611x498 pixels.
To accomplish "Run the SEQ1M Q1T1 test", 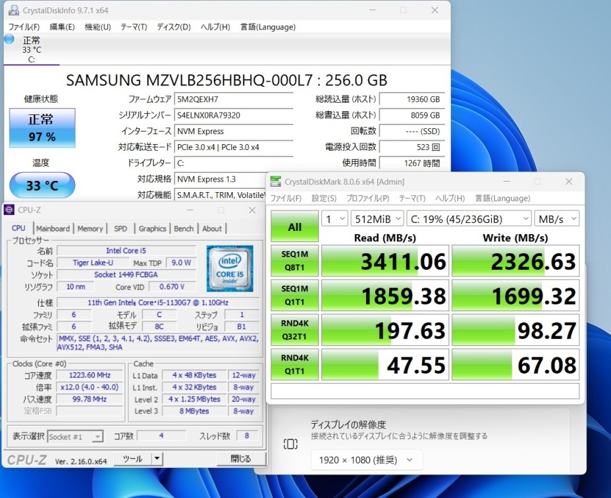I will click(294, 295).
